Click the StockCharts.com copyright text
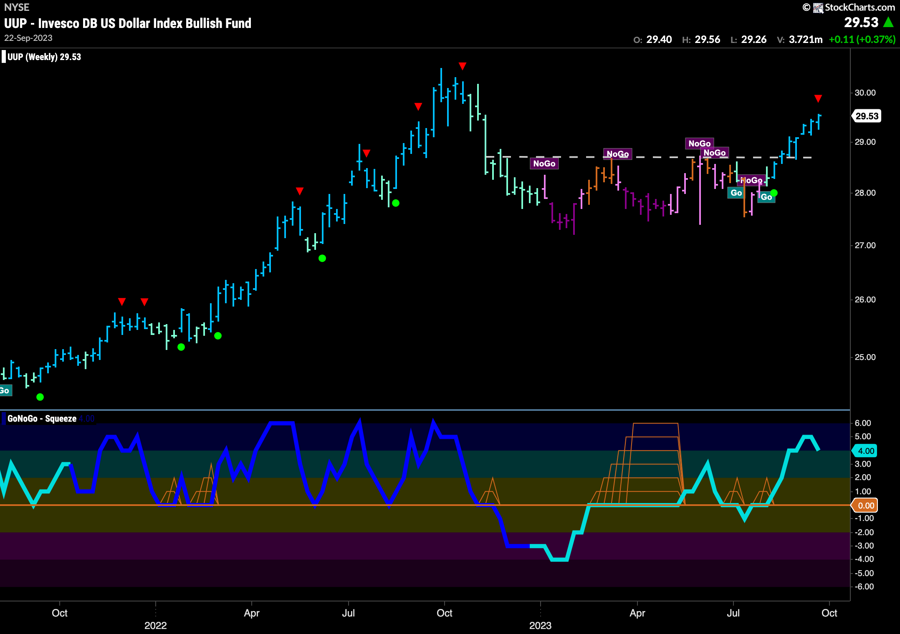 point(860,8)
